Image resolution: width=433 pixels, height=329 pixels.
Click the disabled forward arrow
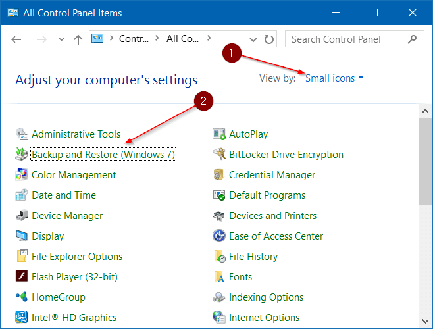point(41,39)
